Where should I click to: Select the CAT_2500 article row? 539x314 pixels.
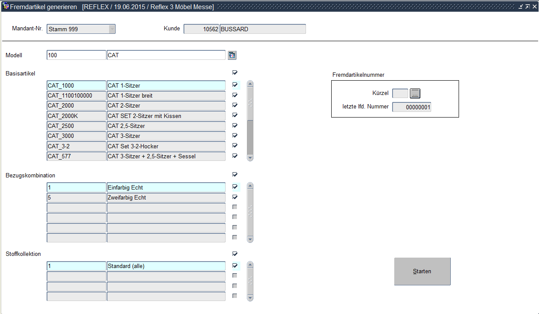click(76, 126)
